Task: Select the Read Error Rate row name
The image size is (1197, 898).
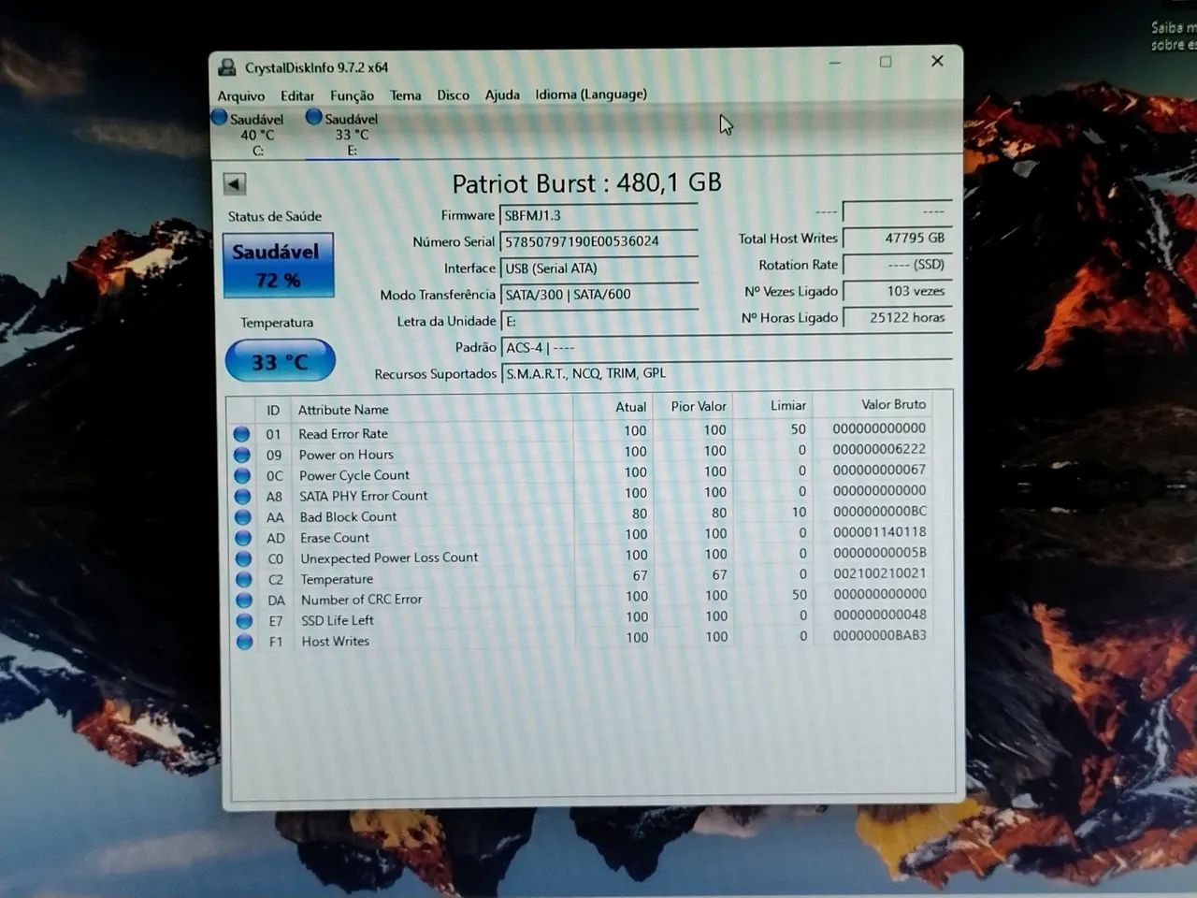Action: [343, 434]
